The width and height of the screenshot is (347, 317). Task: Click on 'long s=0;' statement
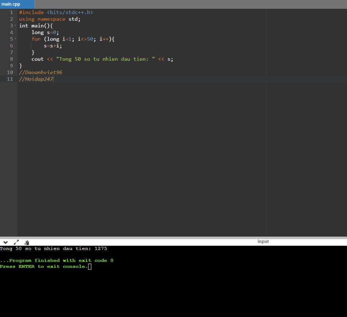(45, 32)
